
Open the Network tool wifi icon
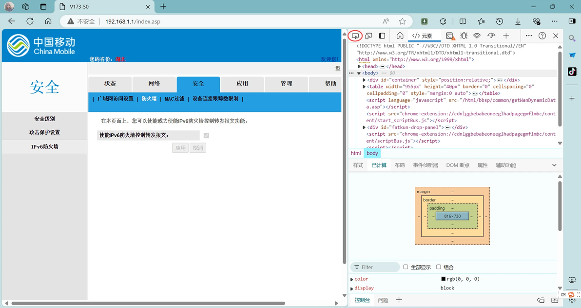pyautogui.click(x=477, y=36)
